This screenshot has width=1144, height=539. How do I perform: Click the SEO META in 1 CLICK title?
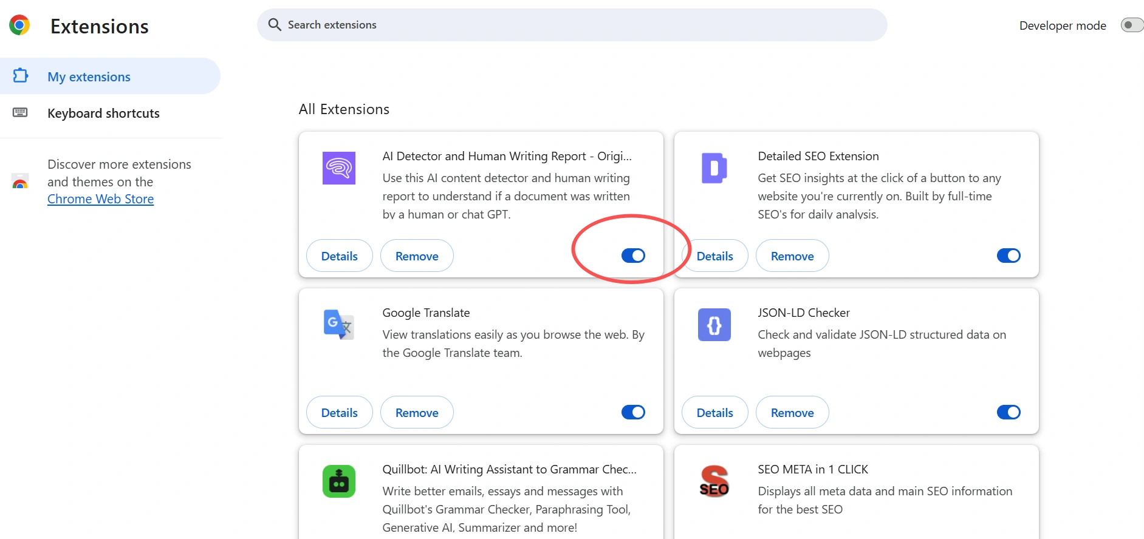coord(813,469)
